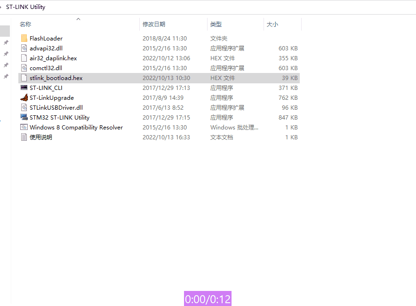The width and height of the screenshot is (416, 306).
Task: Click the STM32 ST-LINK Utility application icon
Action: pos(24,117)
